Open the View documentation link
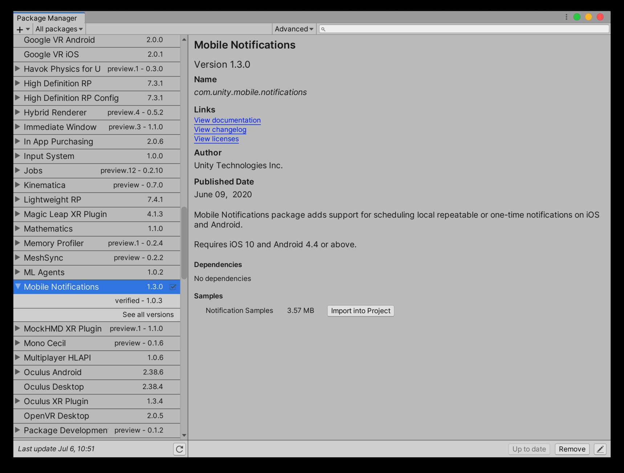 point(227,120)
